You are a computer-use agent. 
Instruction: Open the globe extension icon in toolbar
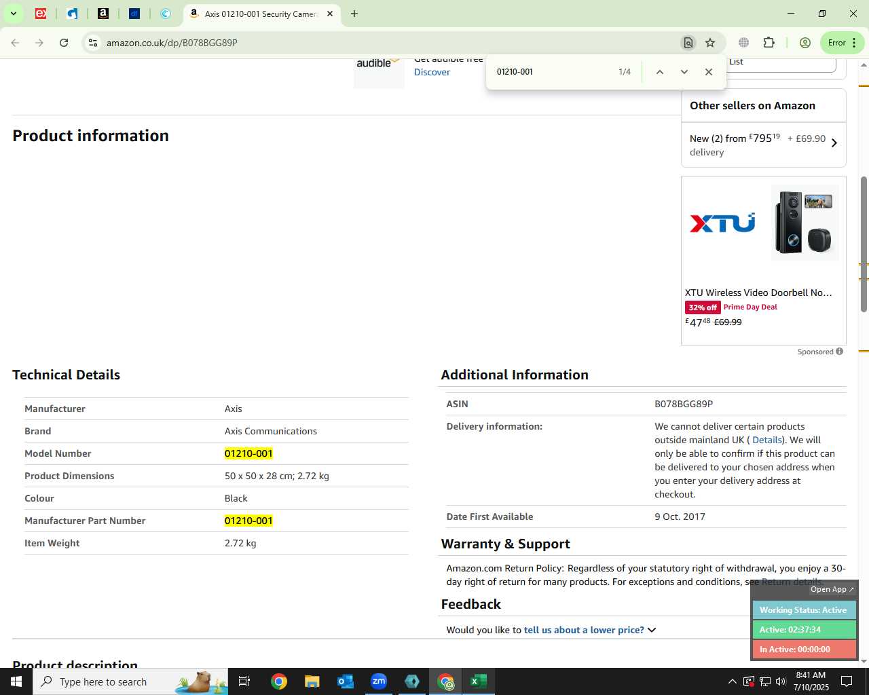tap(744, 43)
